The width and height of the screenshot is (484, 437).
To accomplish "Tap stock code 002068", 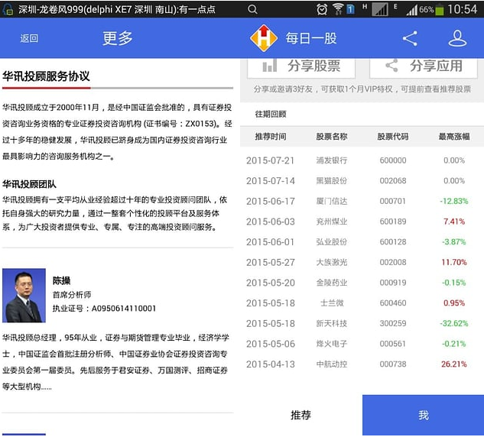I will (393, 181).
